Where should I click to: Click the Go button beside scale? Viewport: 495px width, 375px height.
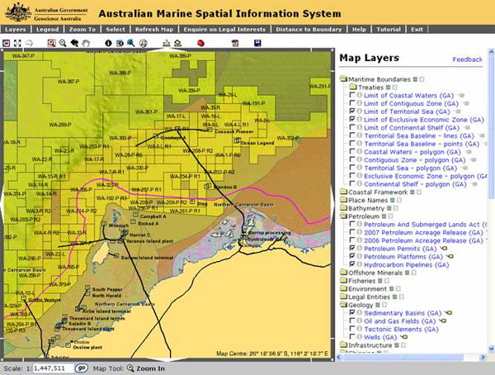coord(82,368)
